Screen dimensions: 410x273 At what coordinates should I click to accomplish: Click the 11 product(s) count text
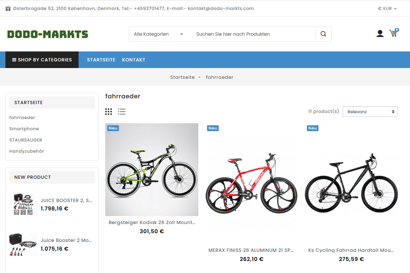coord(324,111)
